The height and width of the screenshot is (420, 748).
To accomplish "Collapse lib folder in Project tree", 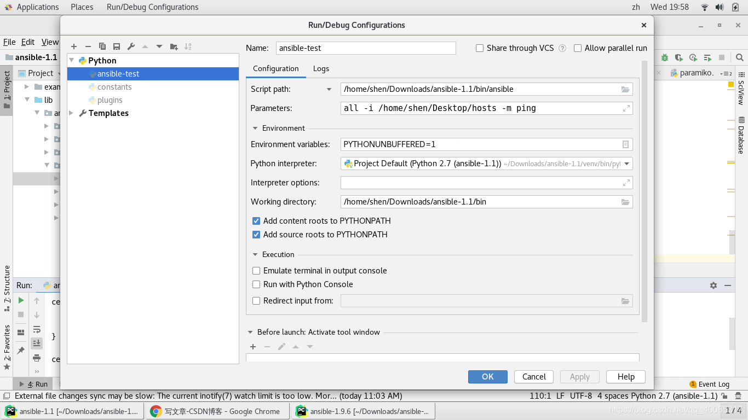I will [28, 100].
